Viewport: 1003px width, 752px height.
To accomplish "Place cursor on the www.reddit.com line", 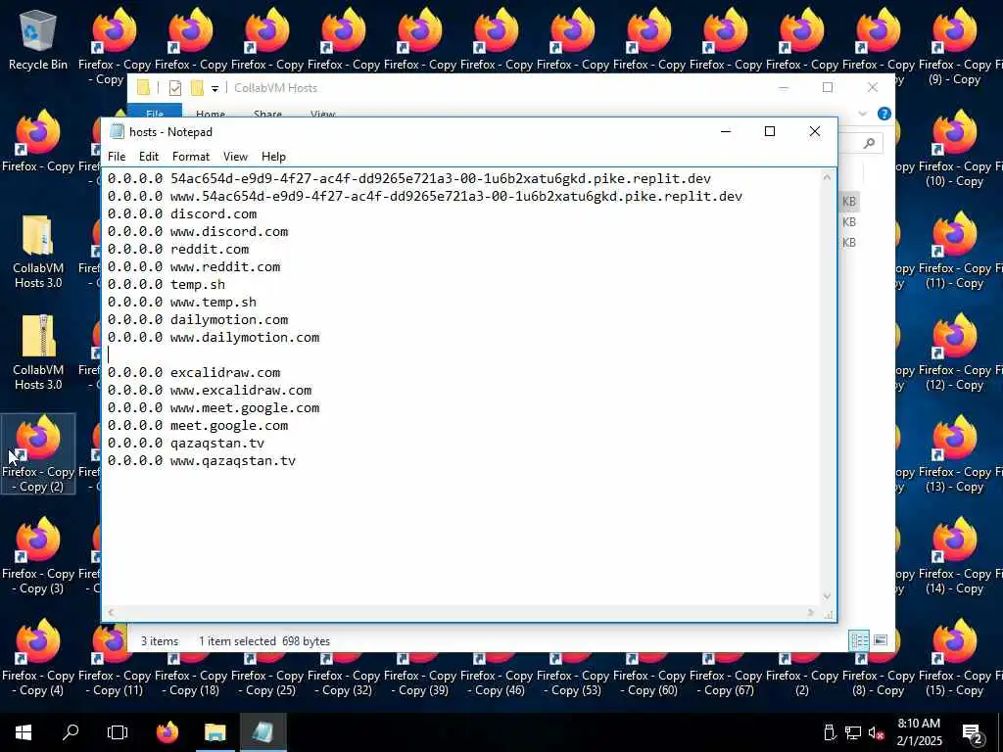I will (x=193, y=266).
